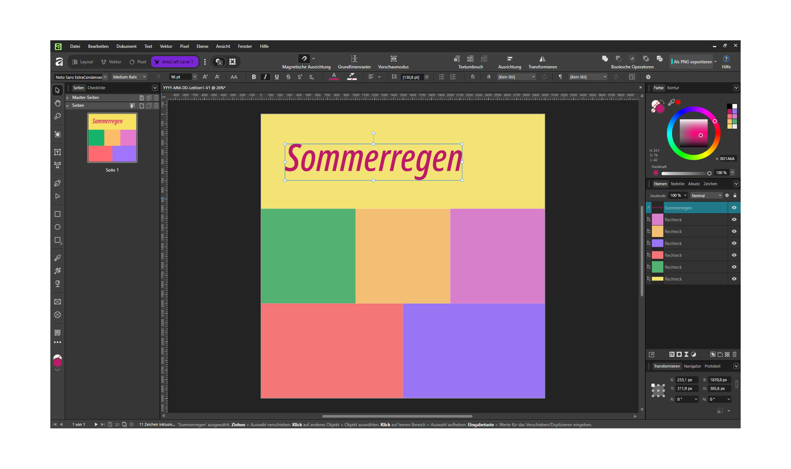Hide the green Rechteck layer

[x=734, y=267]
